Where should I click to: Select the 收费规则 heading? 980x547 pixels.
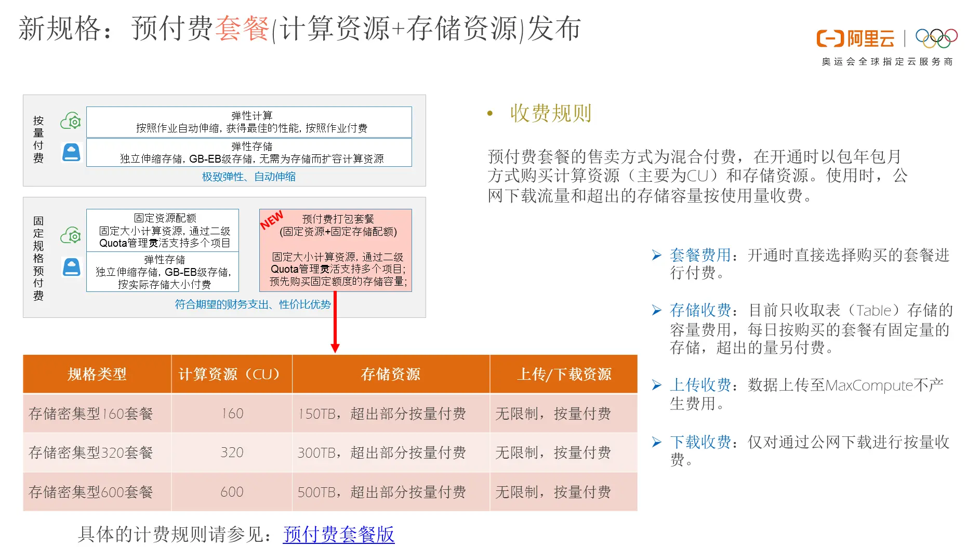click(x=551, y=113)
